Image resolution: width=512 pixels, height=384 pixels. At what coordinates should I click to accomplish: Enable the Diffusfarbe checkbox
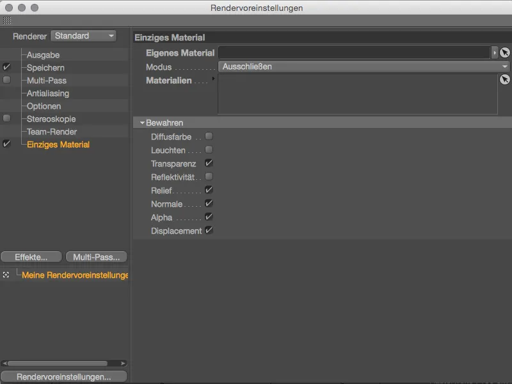209,136
